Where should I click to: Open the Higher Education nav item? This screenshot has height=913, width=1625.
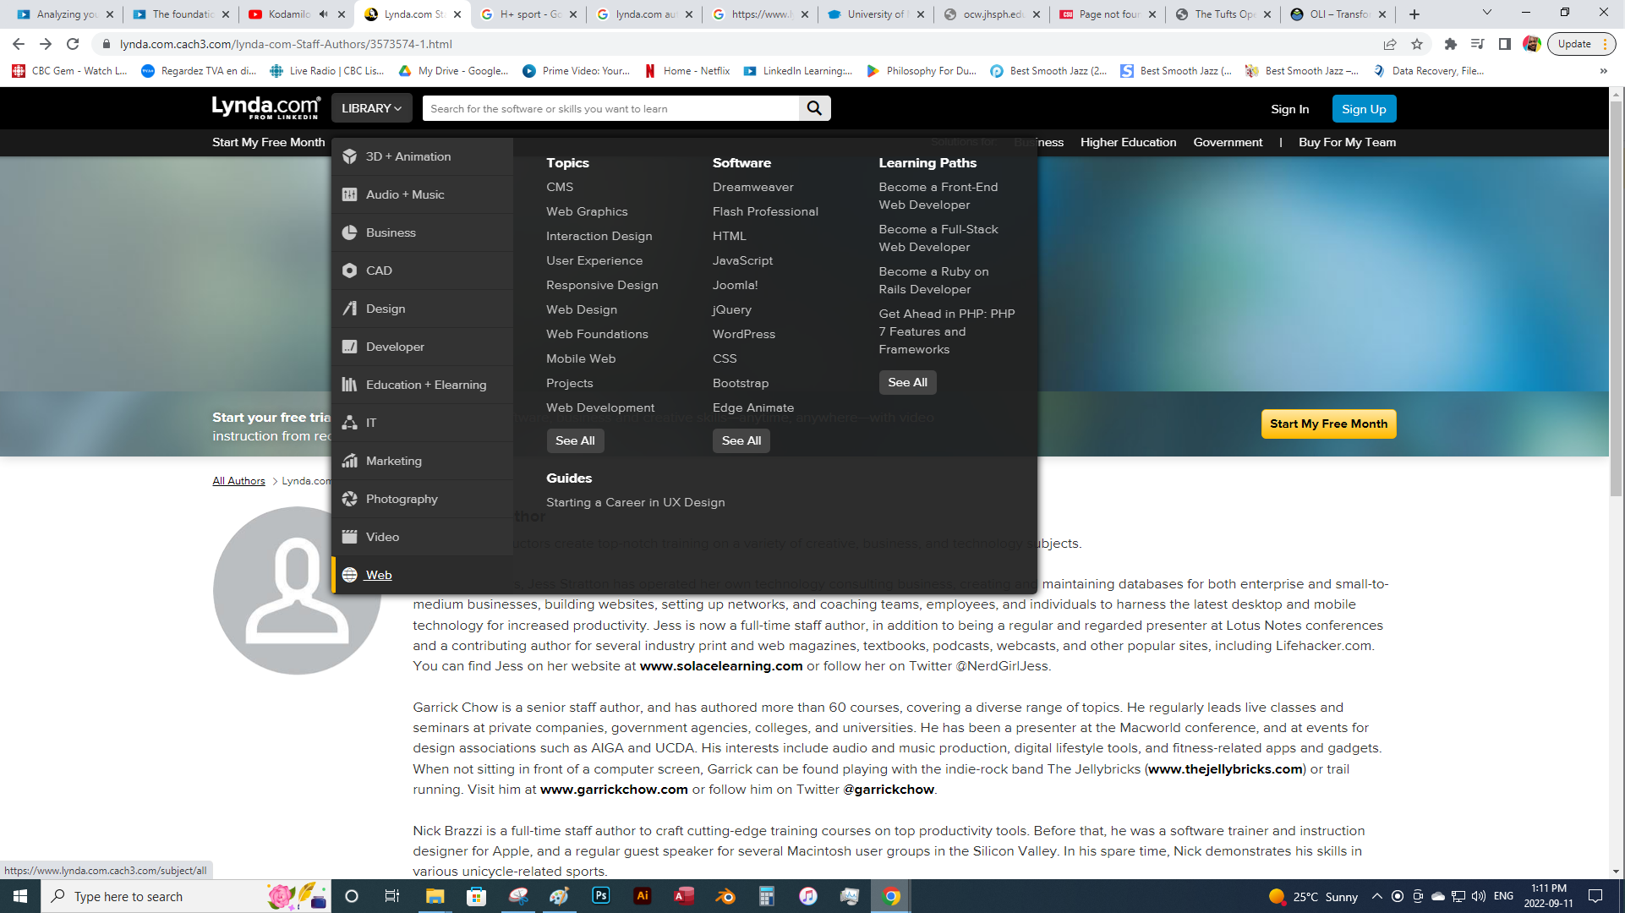coord(1128,142)
